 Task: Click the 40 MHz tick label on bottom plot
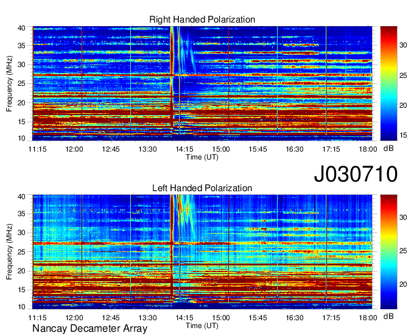coord(21,197)
